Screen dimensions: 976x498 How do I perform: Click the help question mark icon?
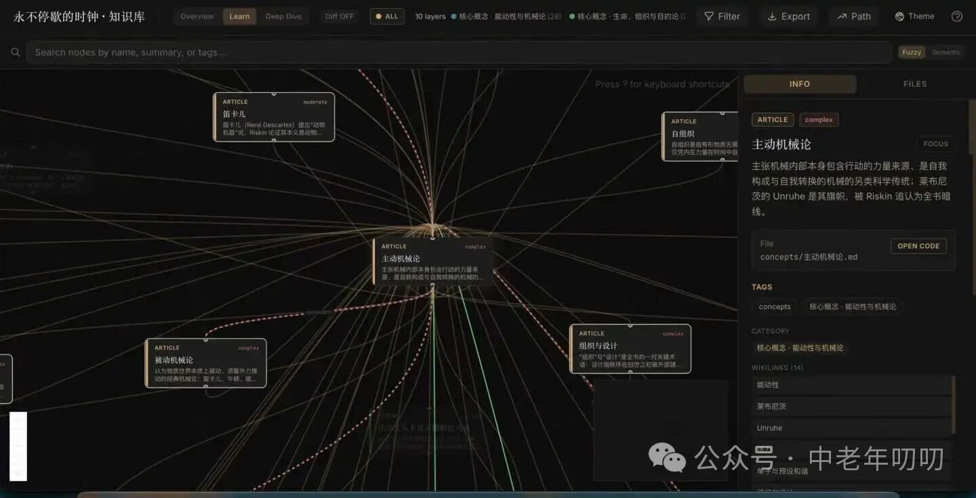[956, 16]
